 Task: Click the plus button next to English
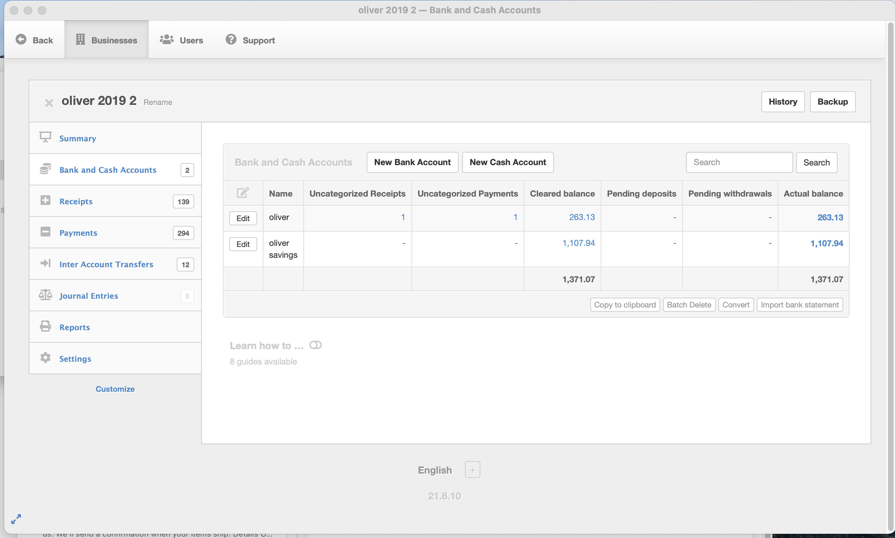(472, 470)
